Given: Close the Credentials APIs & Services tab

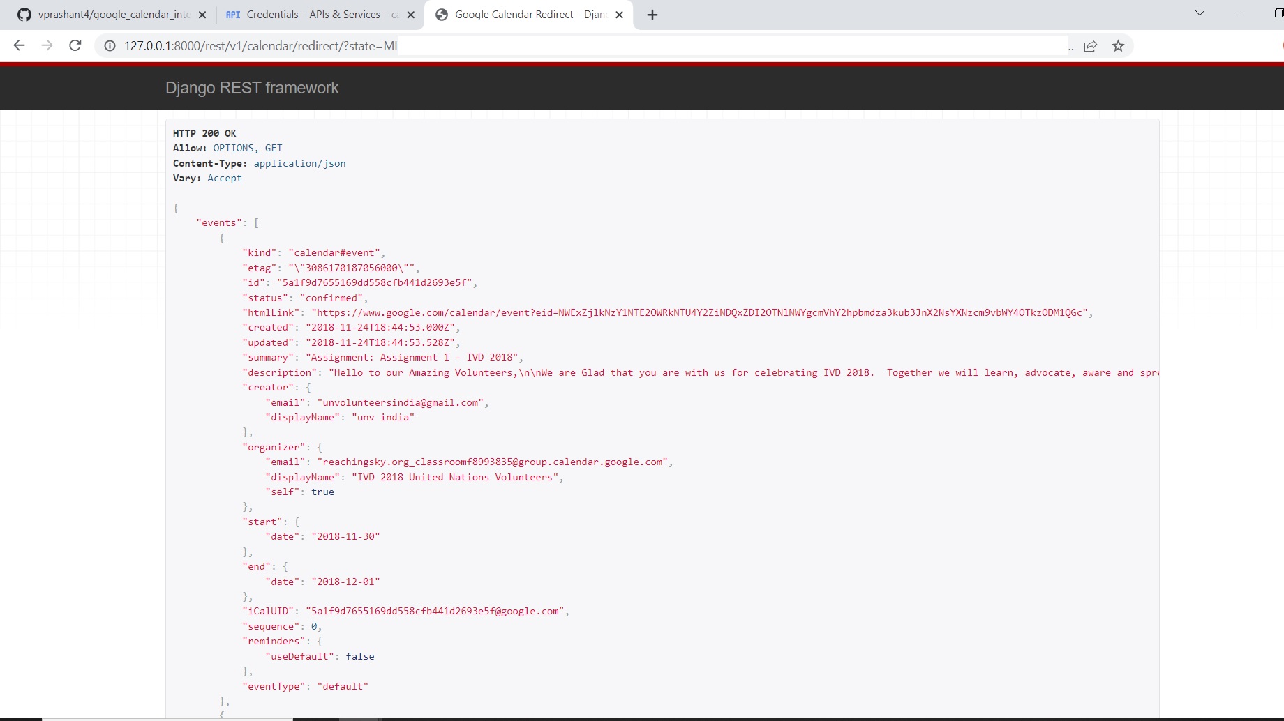Looking at the screenshot, I should click(x=411, y=15).
